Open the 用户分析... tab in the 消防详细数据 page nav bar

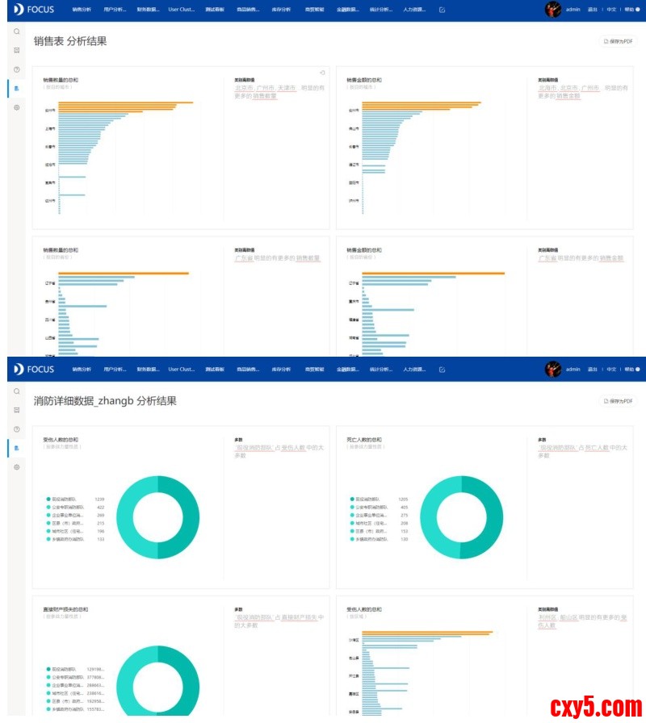coord(115,369)
